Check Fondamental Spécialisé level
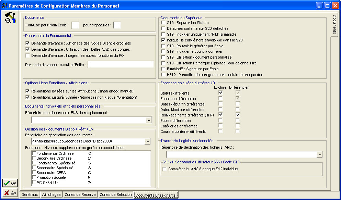This screenshot has height=200, width=341. (x=34, y=163)
